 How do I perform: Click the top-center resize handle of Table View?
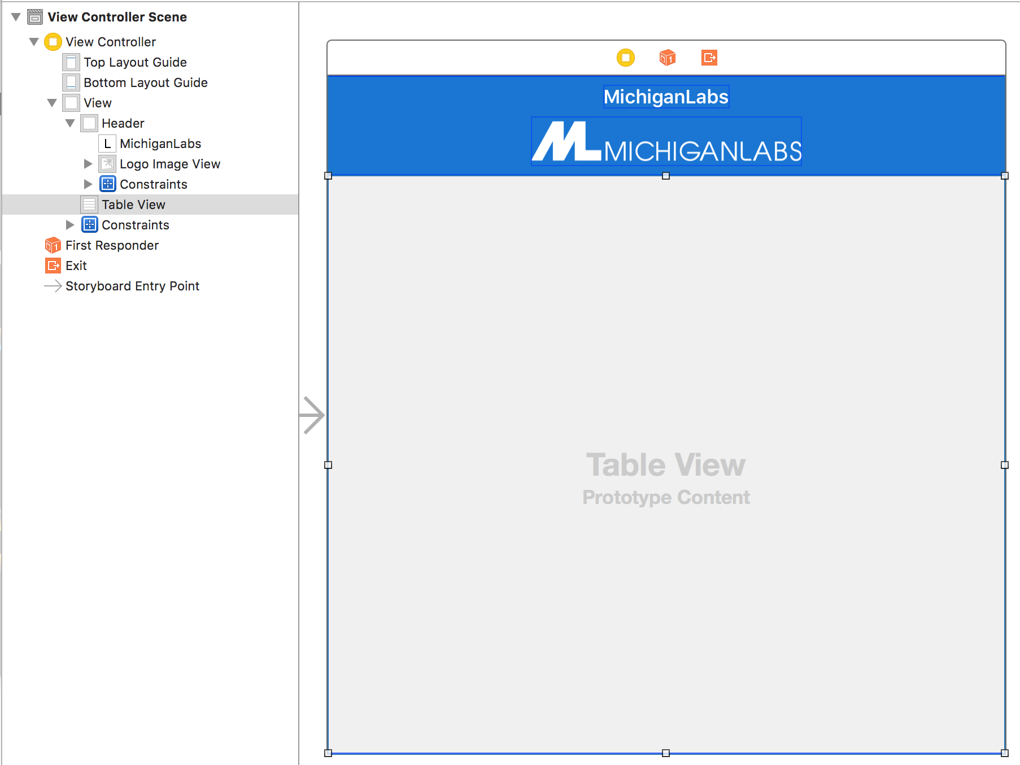coord(666,176)
